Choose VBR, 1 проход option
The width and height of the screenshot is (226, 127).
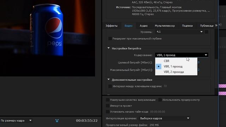tap(176, 66)
